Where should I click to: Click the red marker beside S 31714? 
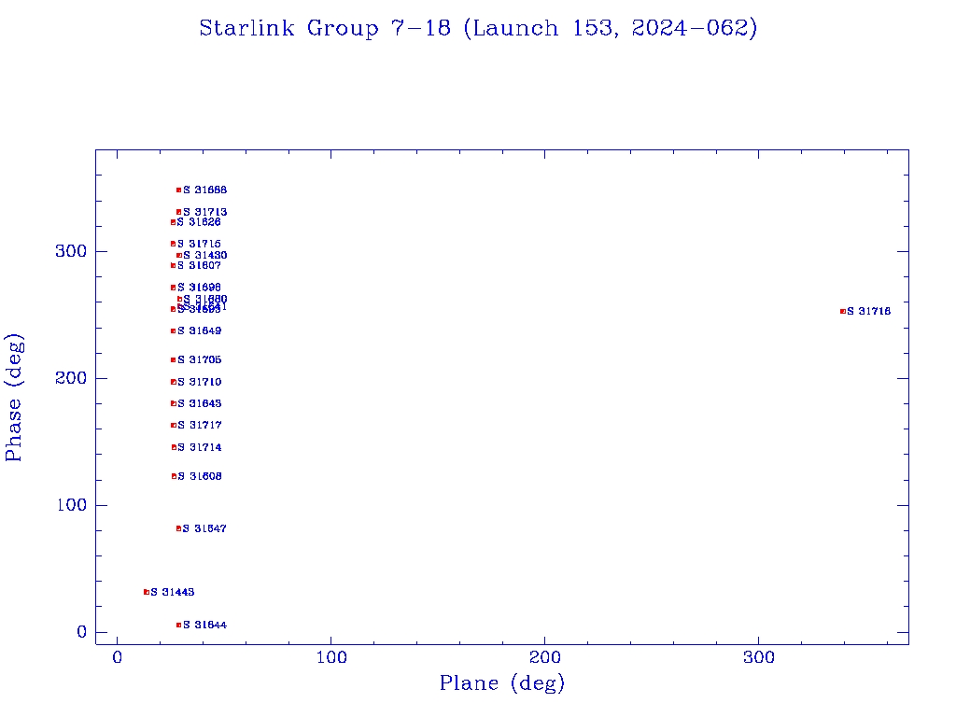[174, 447]
